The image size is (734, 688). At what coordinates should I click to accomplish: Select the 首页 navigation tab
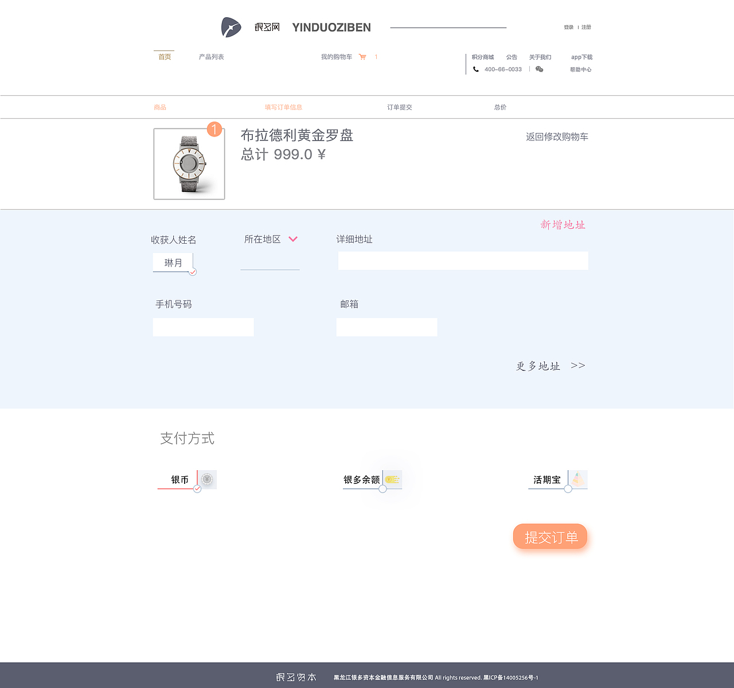(x=165, y=56)
